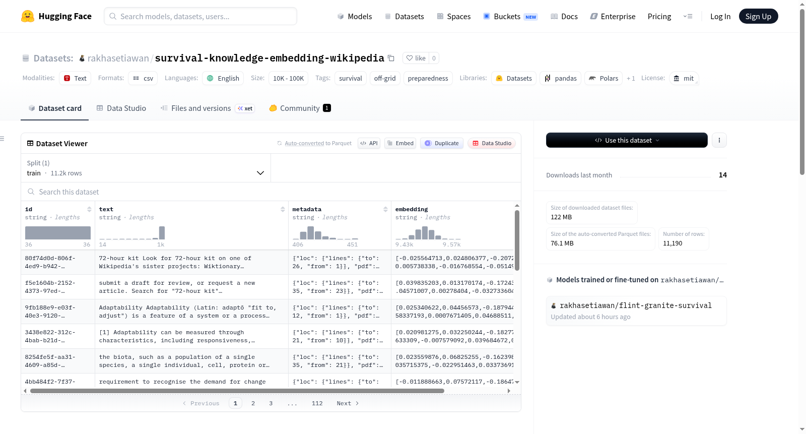Sort the text column

[283, 209]
